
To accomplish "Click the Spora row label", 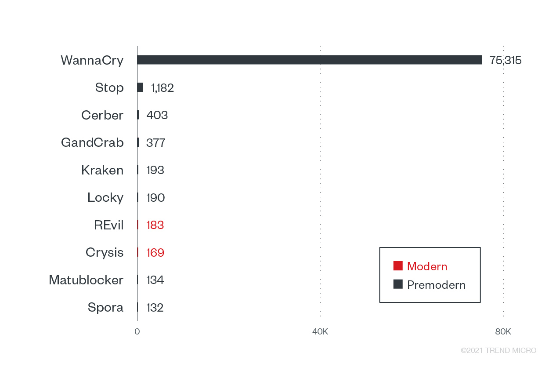I will [105, 308].
